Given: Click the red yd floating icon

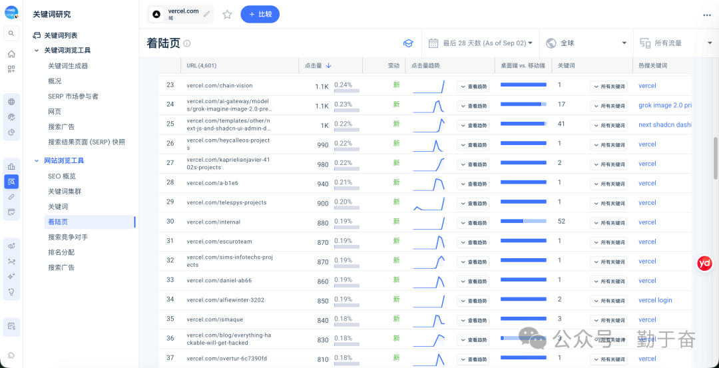Looking at the screenshot, I should point(704,264).
